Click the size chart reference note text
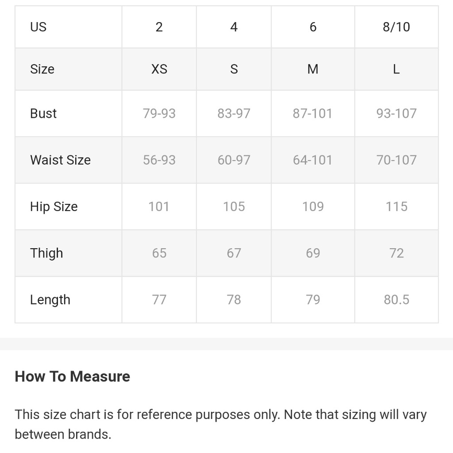This screenshot has height=453, width=453. tap(221, 424)
